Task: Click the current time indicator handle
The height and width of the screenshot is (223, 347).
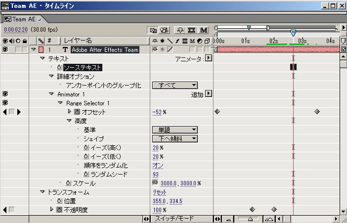Action: [293, 33]
